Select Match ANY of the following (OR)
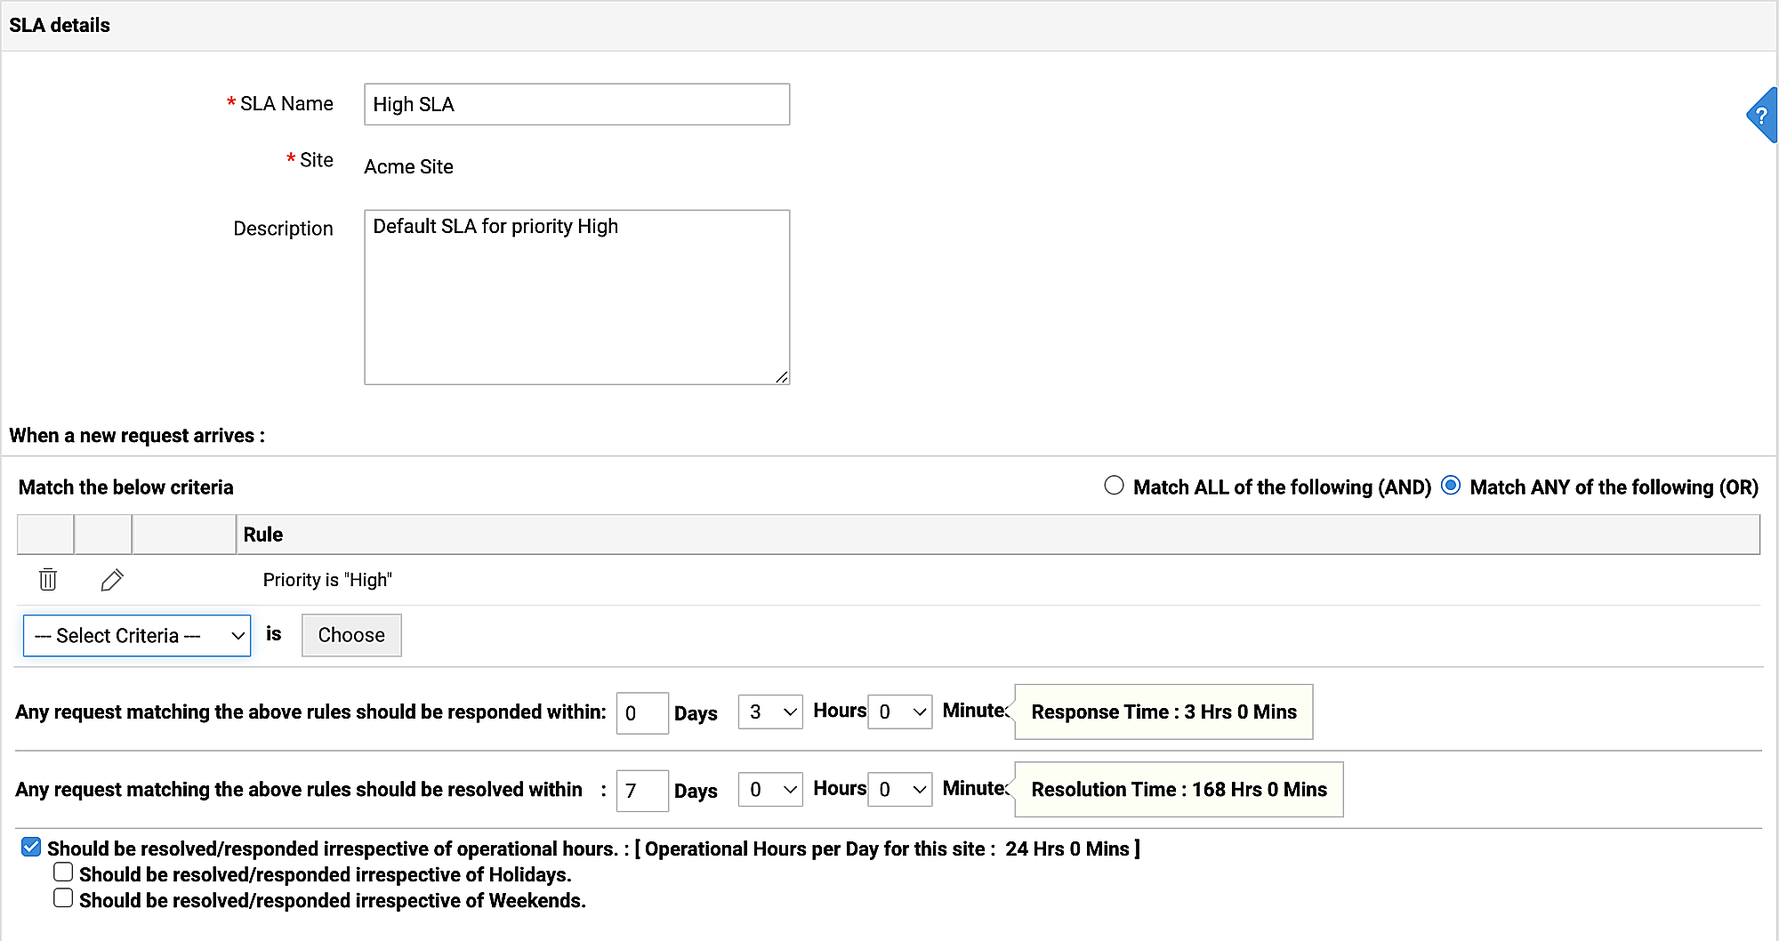 tap(1451, 486)
